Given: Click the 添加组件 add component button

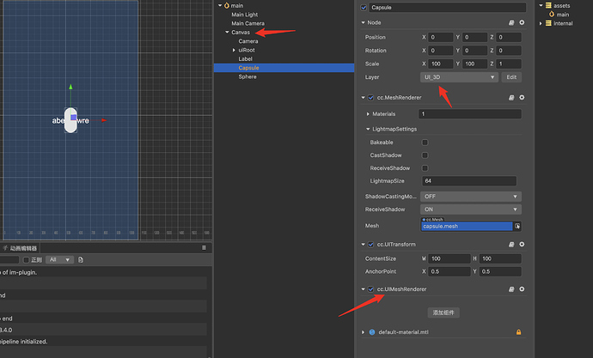Looking at the screenshot, I should point(443,312).
